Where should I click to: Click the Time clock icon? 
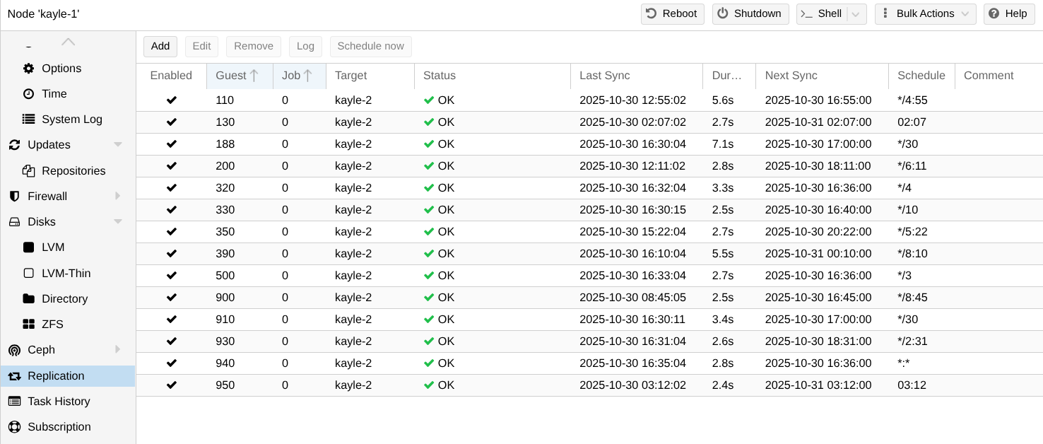(28, 93)
